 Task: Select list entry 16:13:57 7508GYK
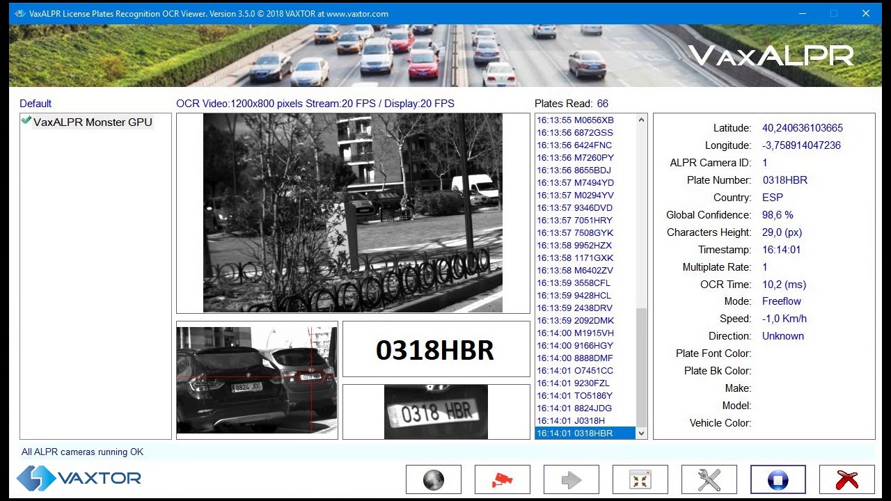click(585, 232)
